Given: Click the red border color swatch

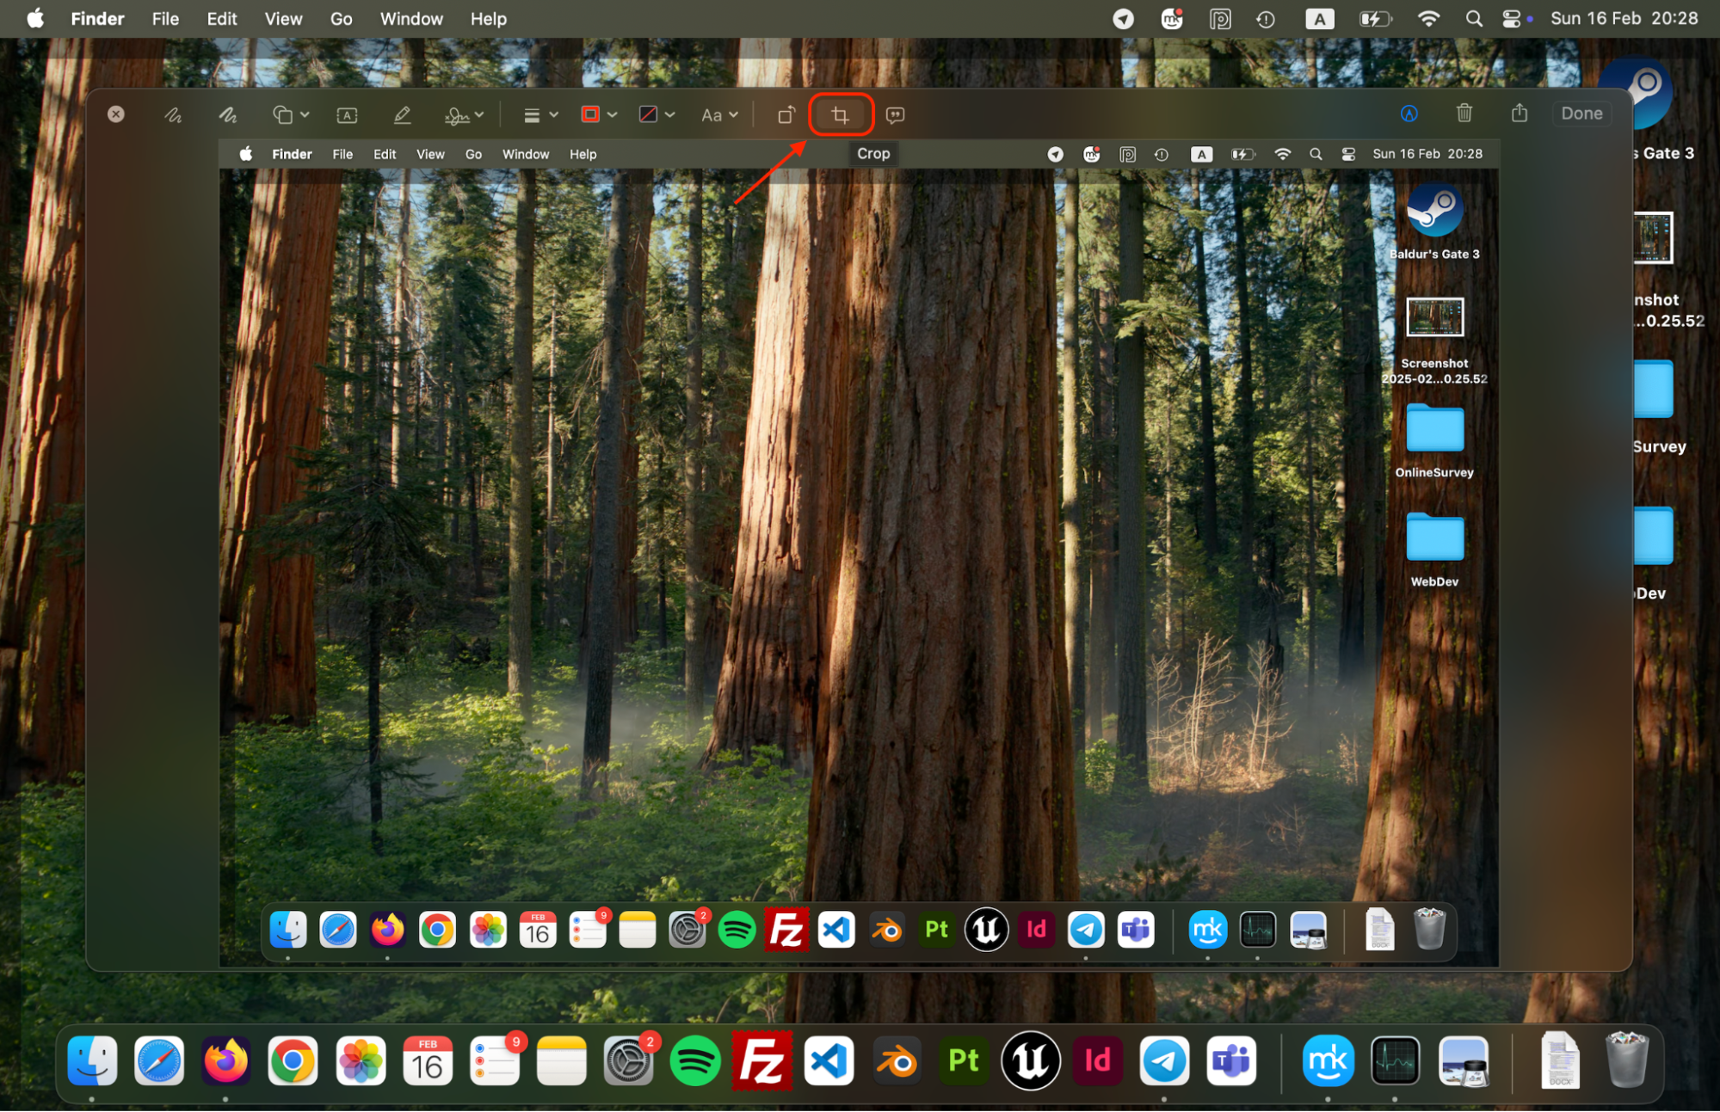Looking at the screenshot, I should (592, 114).
